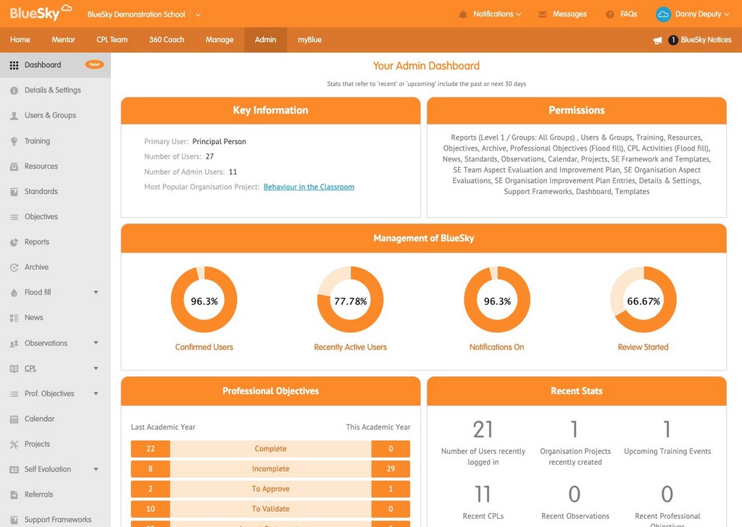
Task: Open the Danny Deputy user menu
Action: (702, 14)
